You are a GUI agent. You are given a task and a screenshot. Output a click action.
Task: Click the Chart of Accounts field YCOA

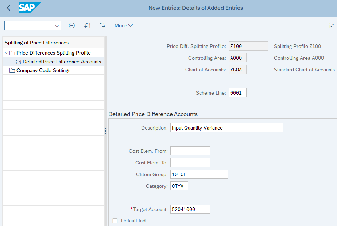point(237,70)
